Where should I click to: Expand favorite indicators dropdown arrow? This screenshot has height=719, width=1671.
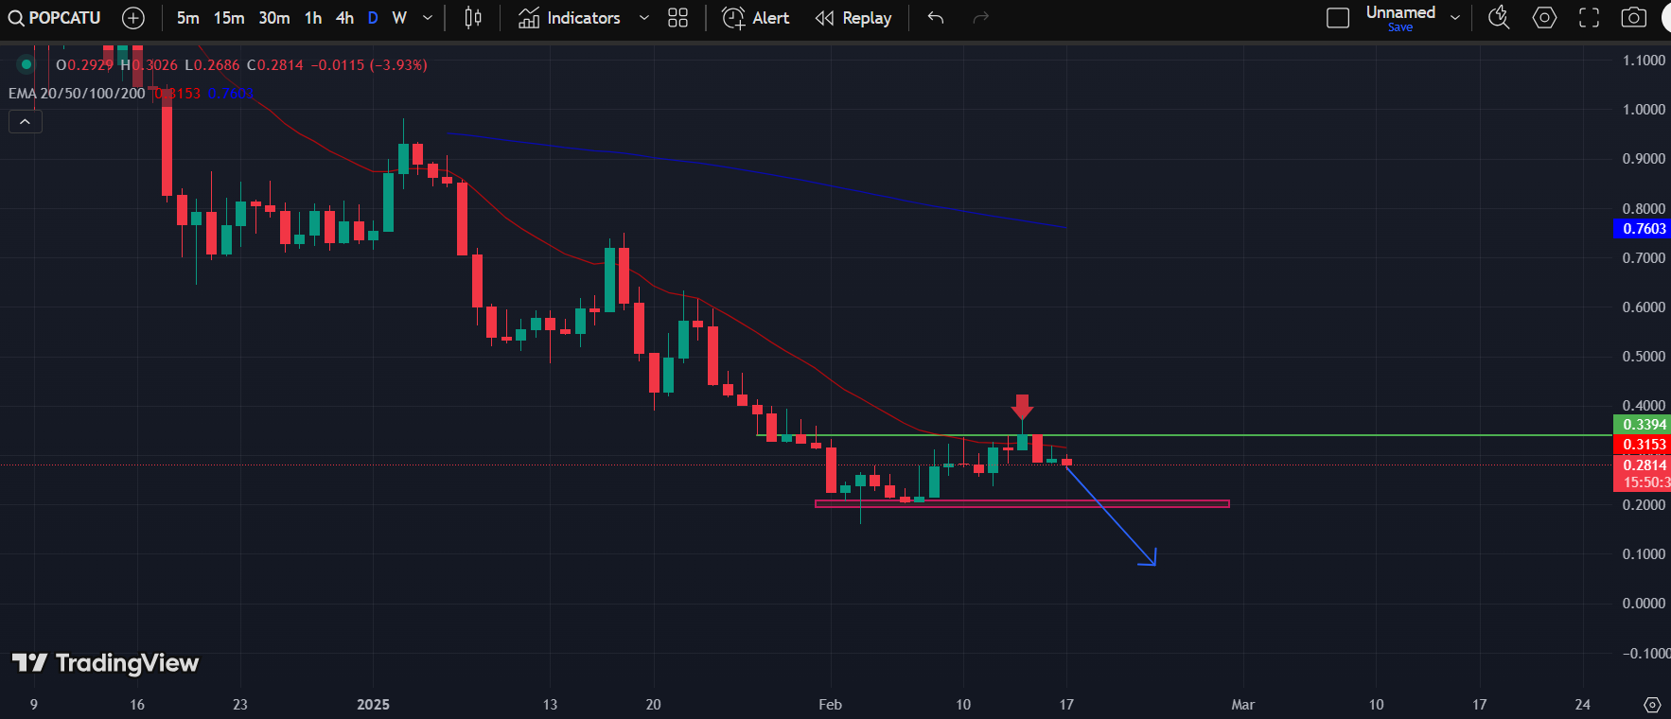[x=644, y=18]
